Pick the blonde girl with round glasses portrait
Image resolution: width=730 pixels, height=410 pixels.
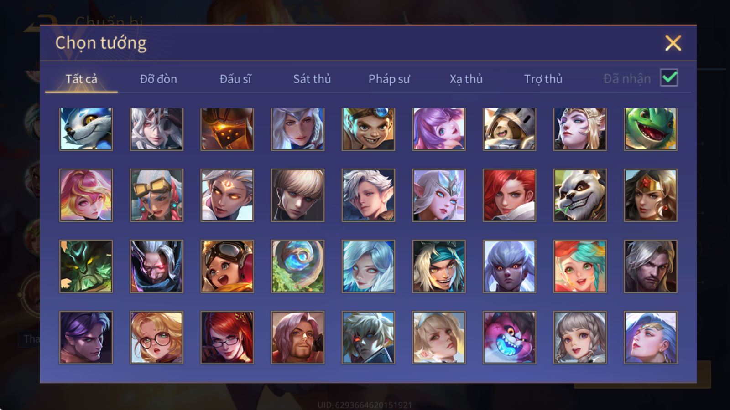pyautogui.click(x=156, y=338)
